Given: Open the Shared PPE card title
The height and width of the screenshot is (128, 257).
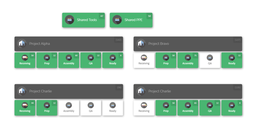Looking at the screenshot, I should pyautogui.click(x=133, y=20).
